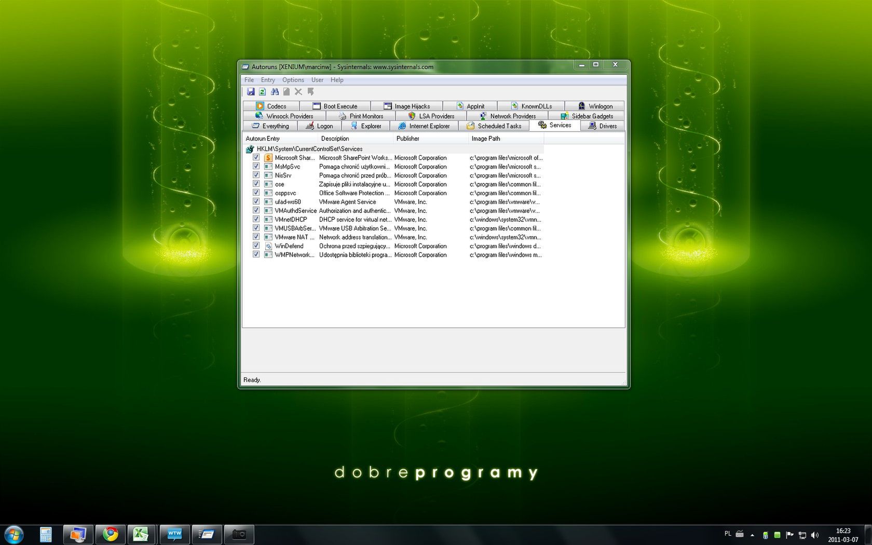The width and height of the screenshot is (872, 545).
Task: Uncheck the ose entry checkbox
Action: tap(256, 184)
